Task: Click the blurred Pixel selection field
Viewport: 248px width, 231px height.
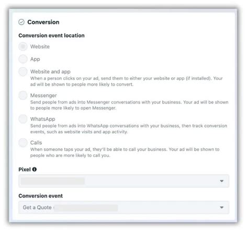Action: [124, 181]
